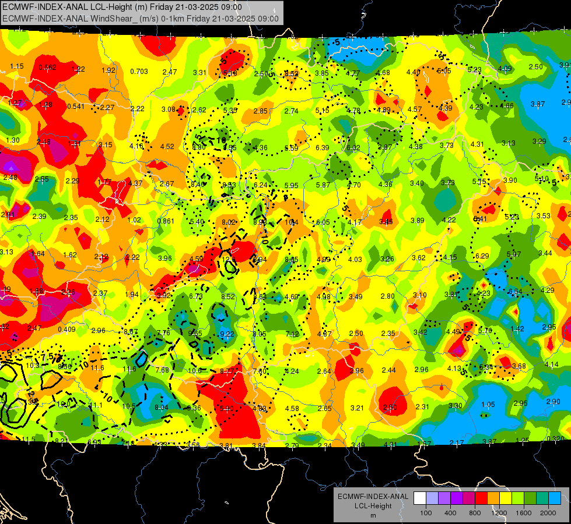Click the grid value 9.22
Viewport: 571px width, 524px height.
tap(227, 334)
